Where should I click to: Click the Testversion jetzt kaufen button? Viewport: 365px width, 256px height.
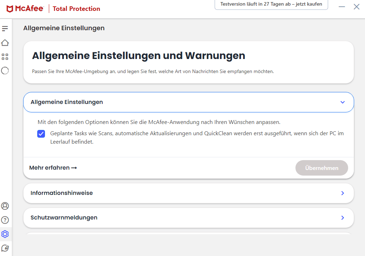coord(271,5)
